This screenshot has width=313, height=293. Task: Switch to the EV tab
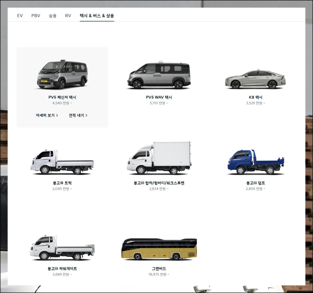coord(20,16)
